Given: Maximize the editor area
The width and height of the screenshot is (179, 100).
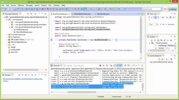Looking at the screenshot, I should click(x=142, y=14).
